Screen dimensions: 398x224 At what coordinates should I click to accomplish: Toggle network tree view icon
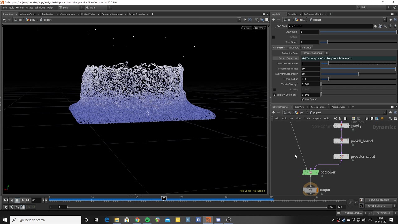tap(340, 119)
